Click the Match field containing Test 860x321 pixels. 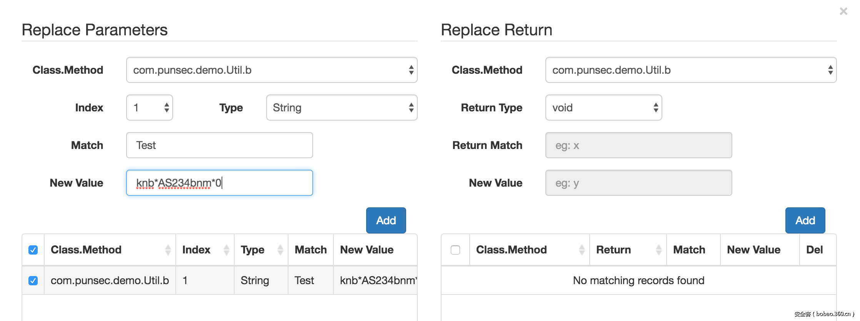[x=219, y=145]
